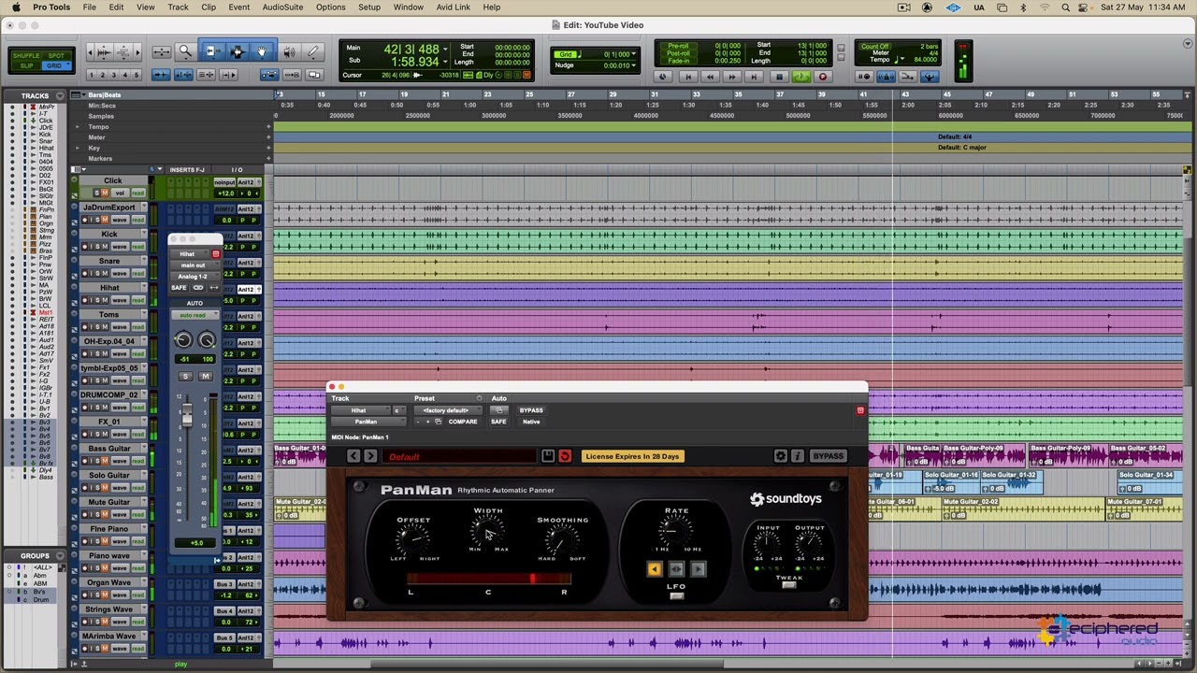Arm the transport Record button
The image size is (1197, 673).
[x=823, y=77]
